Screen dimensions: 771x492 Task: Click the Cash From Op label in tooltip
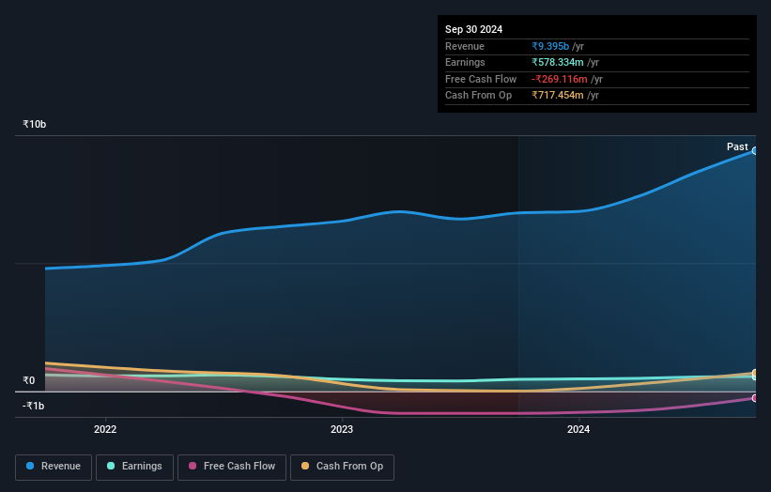478,96
